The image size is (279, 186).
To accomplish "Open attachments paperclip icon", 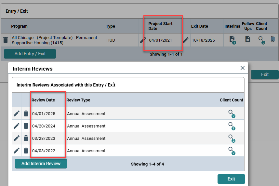I will click(273, 40).
